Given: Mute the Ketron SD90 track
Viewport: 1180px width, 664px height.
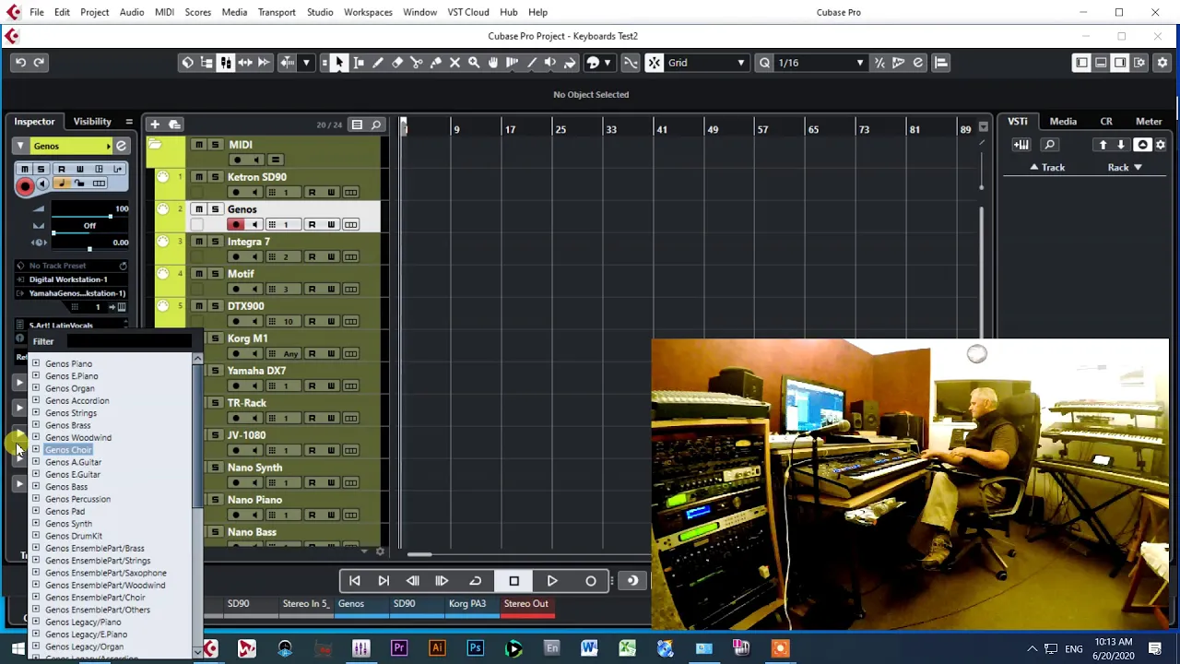Looking at the screenshot, I should tap(198, 177).
